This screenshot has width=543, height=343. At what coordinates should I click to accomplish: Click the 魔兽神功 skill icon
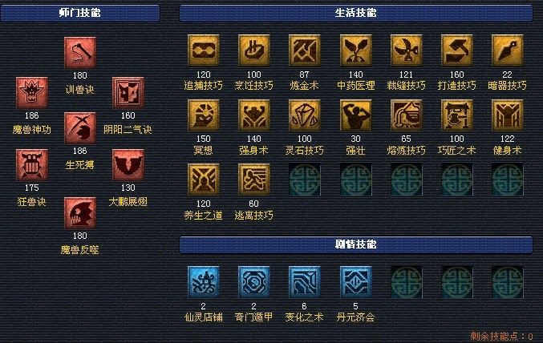pyautogui.click(x=32, y=93)
